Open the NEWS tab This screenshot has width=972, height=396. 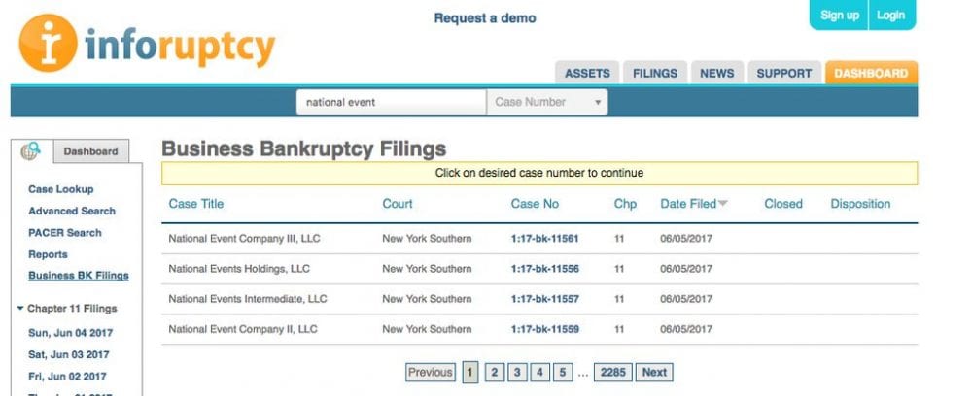point(716,73)
